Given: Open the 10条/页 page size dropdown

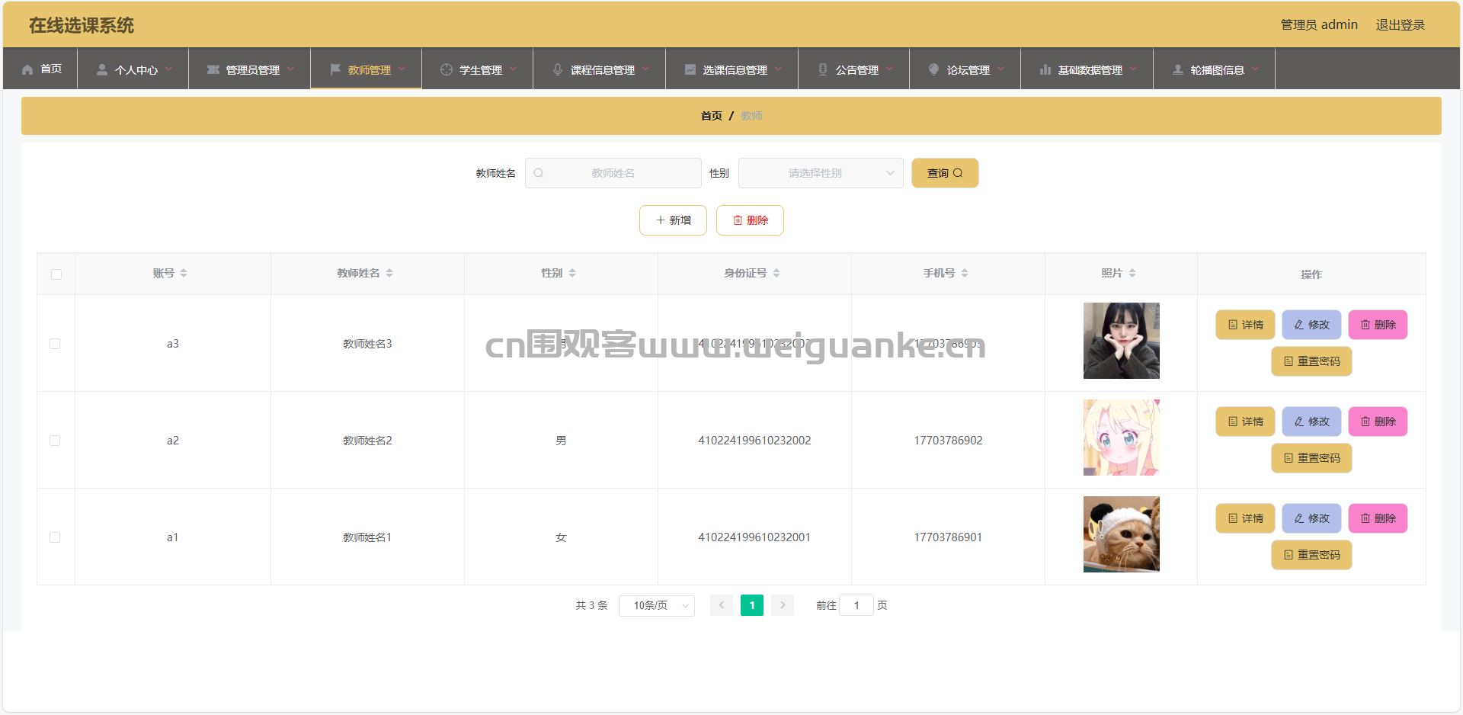Looking at the screenshot, I should [656, 605].
